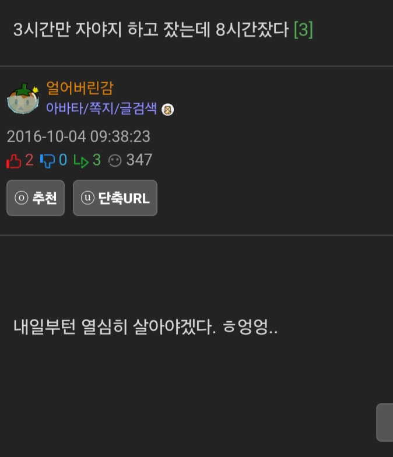
Task: Click the downvote count number 0
Action: point(63,160)
